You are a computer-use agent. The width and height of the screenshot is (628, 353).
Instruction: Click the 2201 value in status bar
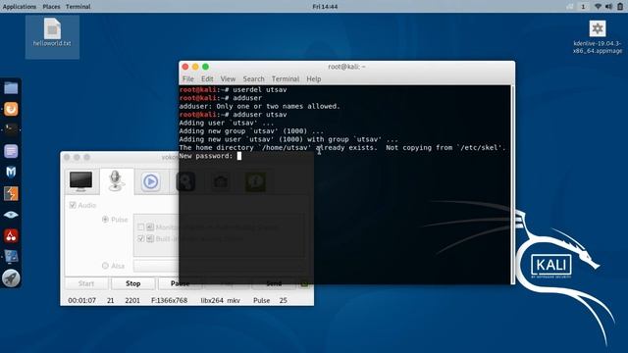[132, 300]
